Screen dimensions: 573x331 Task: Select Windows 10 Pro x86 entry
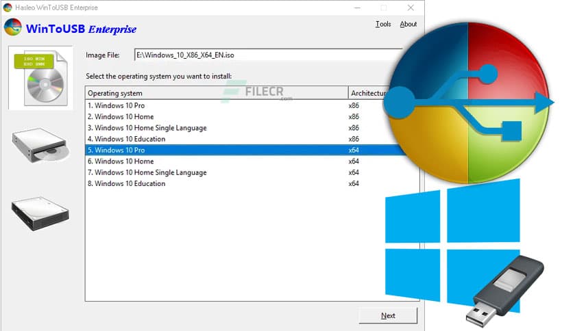[x=116, y=106]
